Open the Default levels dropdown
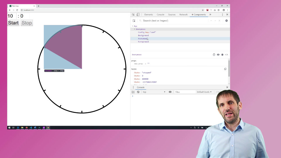The width and height of the screenshot is (281, 158). click(204, 92)
